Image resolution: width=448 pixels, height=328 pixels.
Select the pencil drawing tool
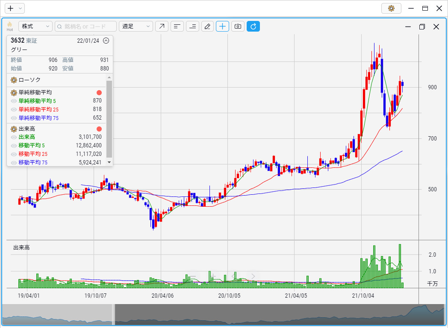[208, 26]
